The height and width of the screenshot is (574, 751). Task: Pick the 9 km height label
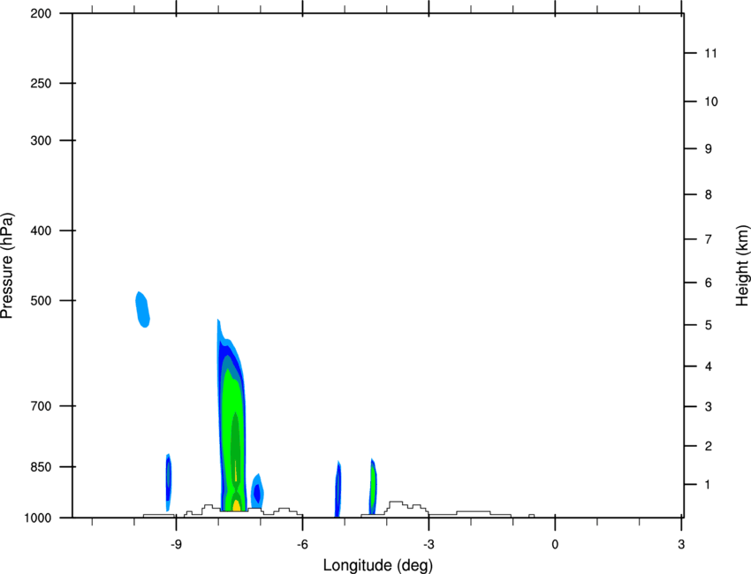point(709,149)
